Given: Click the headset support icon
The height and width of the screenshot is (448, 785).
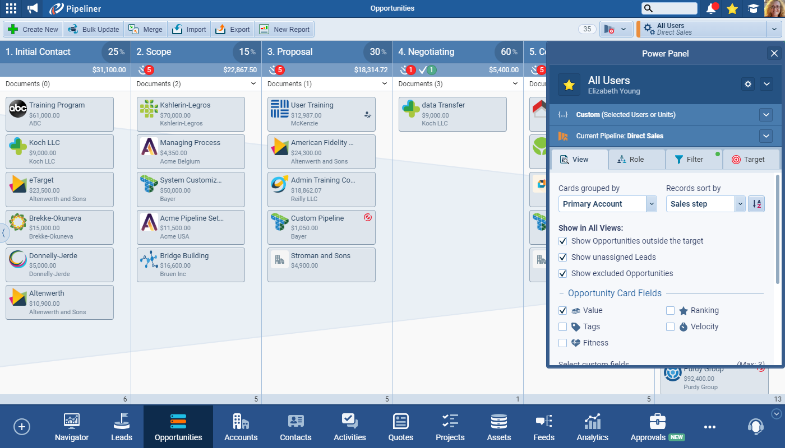Looking at the screenshot, I should click(755, 427).
